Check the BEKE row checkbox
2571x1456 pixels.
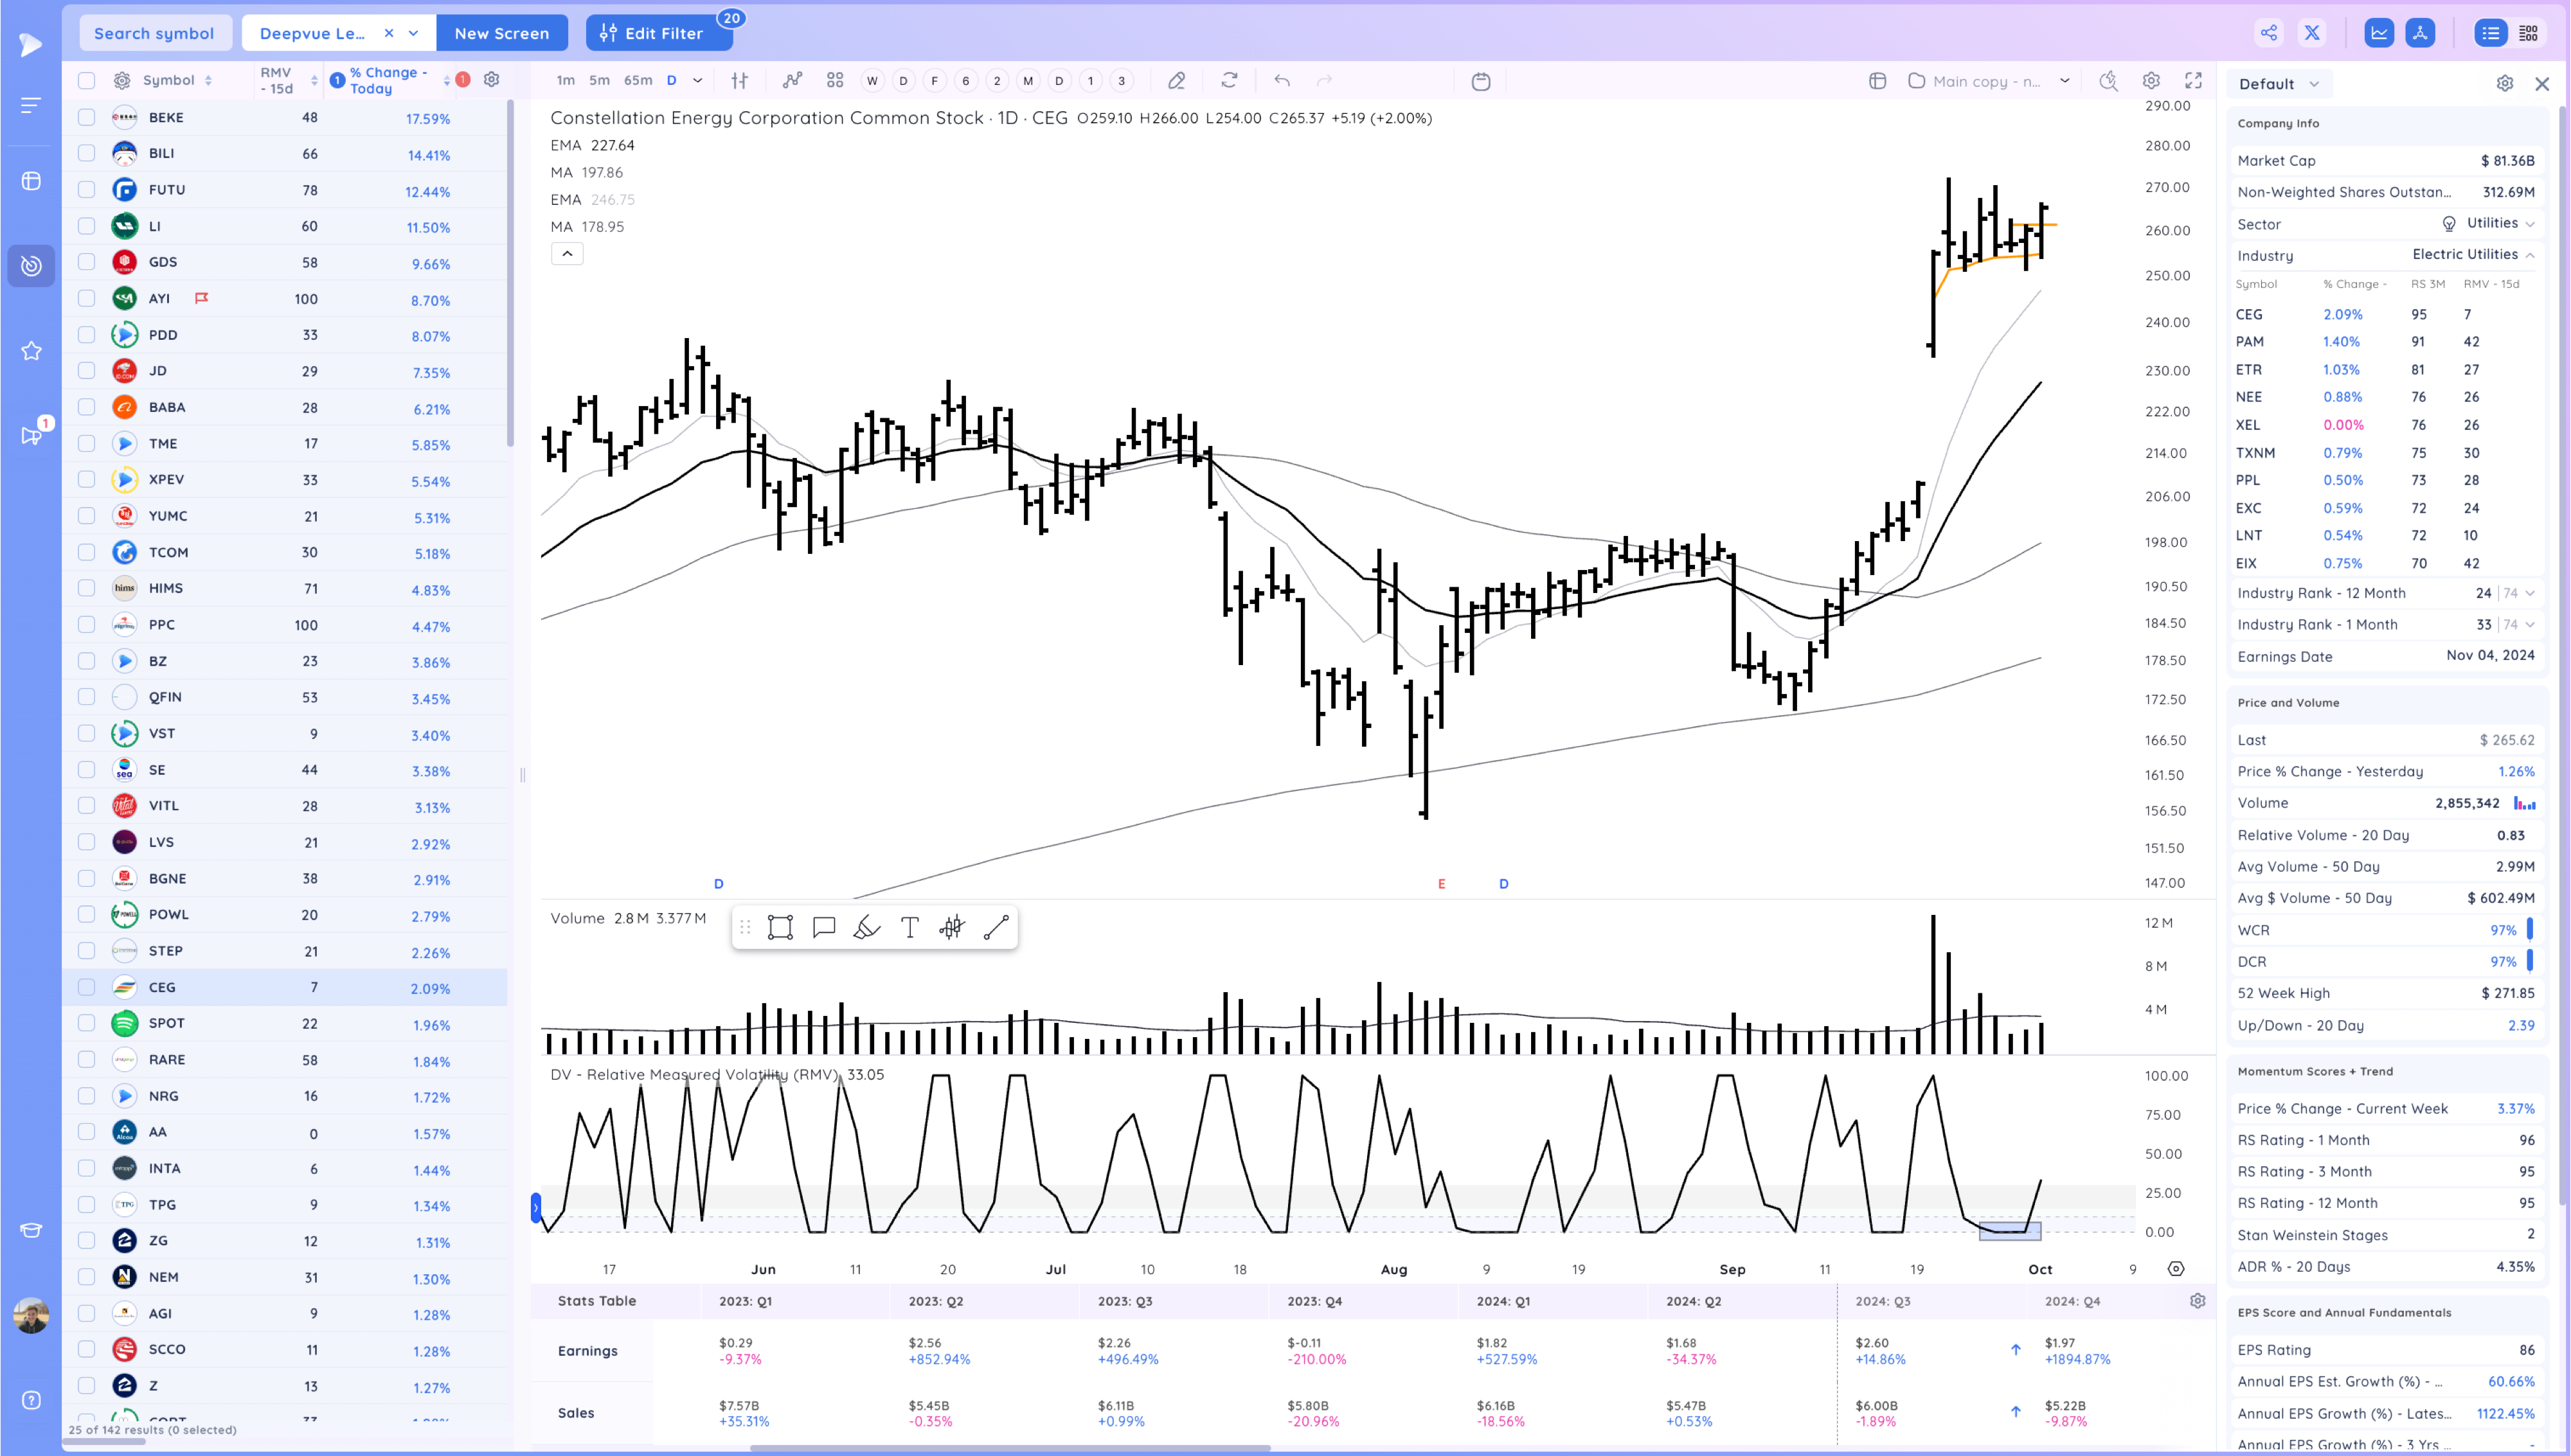[87, 118]
